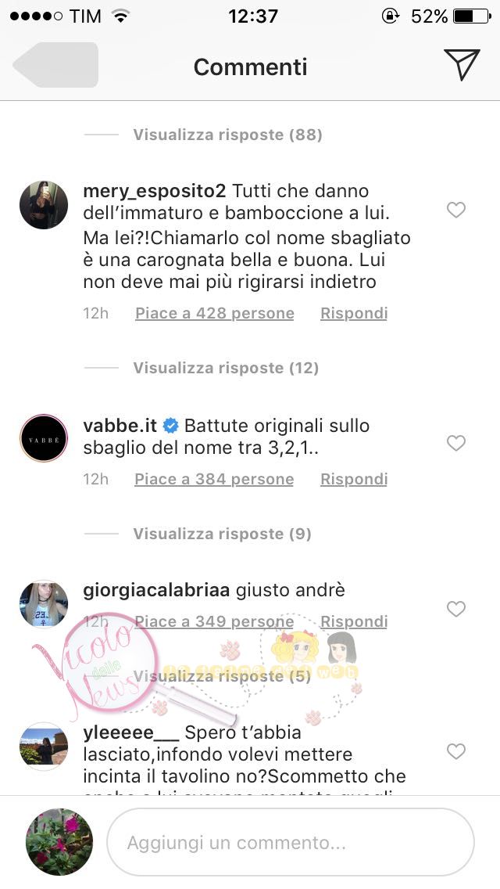Viewport: 500px width, 889px height.
Task: Tap the vabbe.it verified badge
Action: coord(170,425)
